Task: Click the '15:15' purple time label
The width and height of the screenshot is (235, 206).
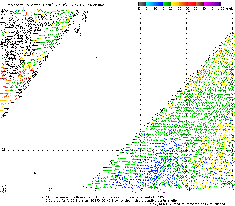Action: point(4,192)
